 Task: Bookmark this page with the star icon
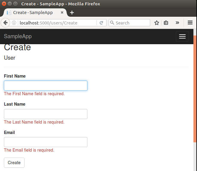click(156, 23)
